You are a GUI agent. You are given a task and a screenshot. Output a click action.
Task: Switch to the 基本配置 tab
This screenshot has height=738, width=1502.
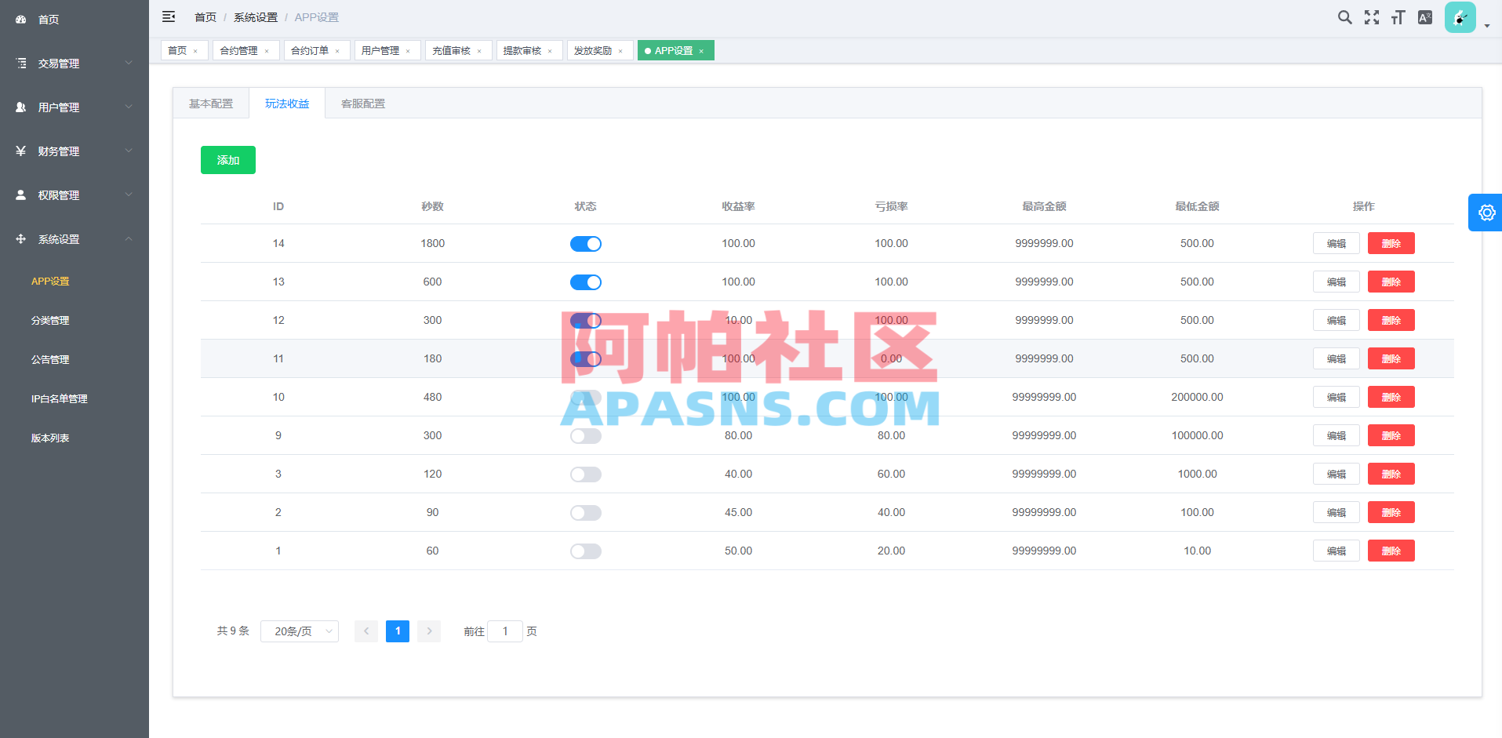pyautogui.click(x=209, y=103)
